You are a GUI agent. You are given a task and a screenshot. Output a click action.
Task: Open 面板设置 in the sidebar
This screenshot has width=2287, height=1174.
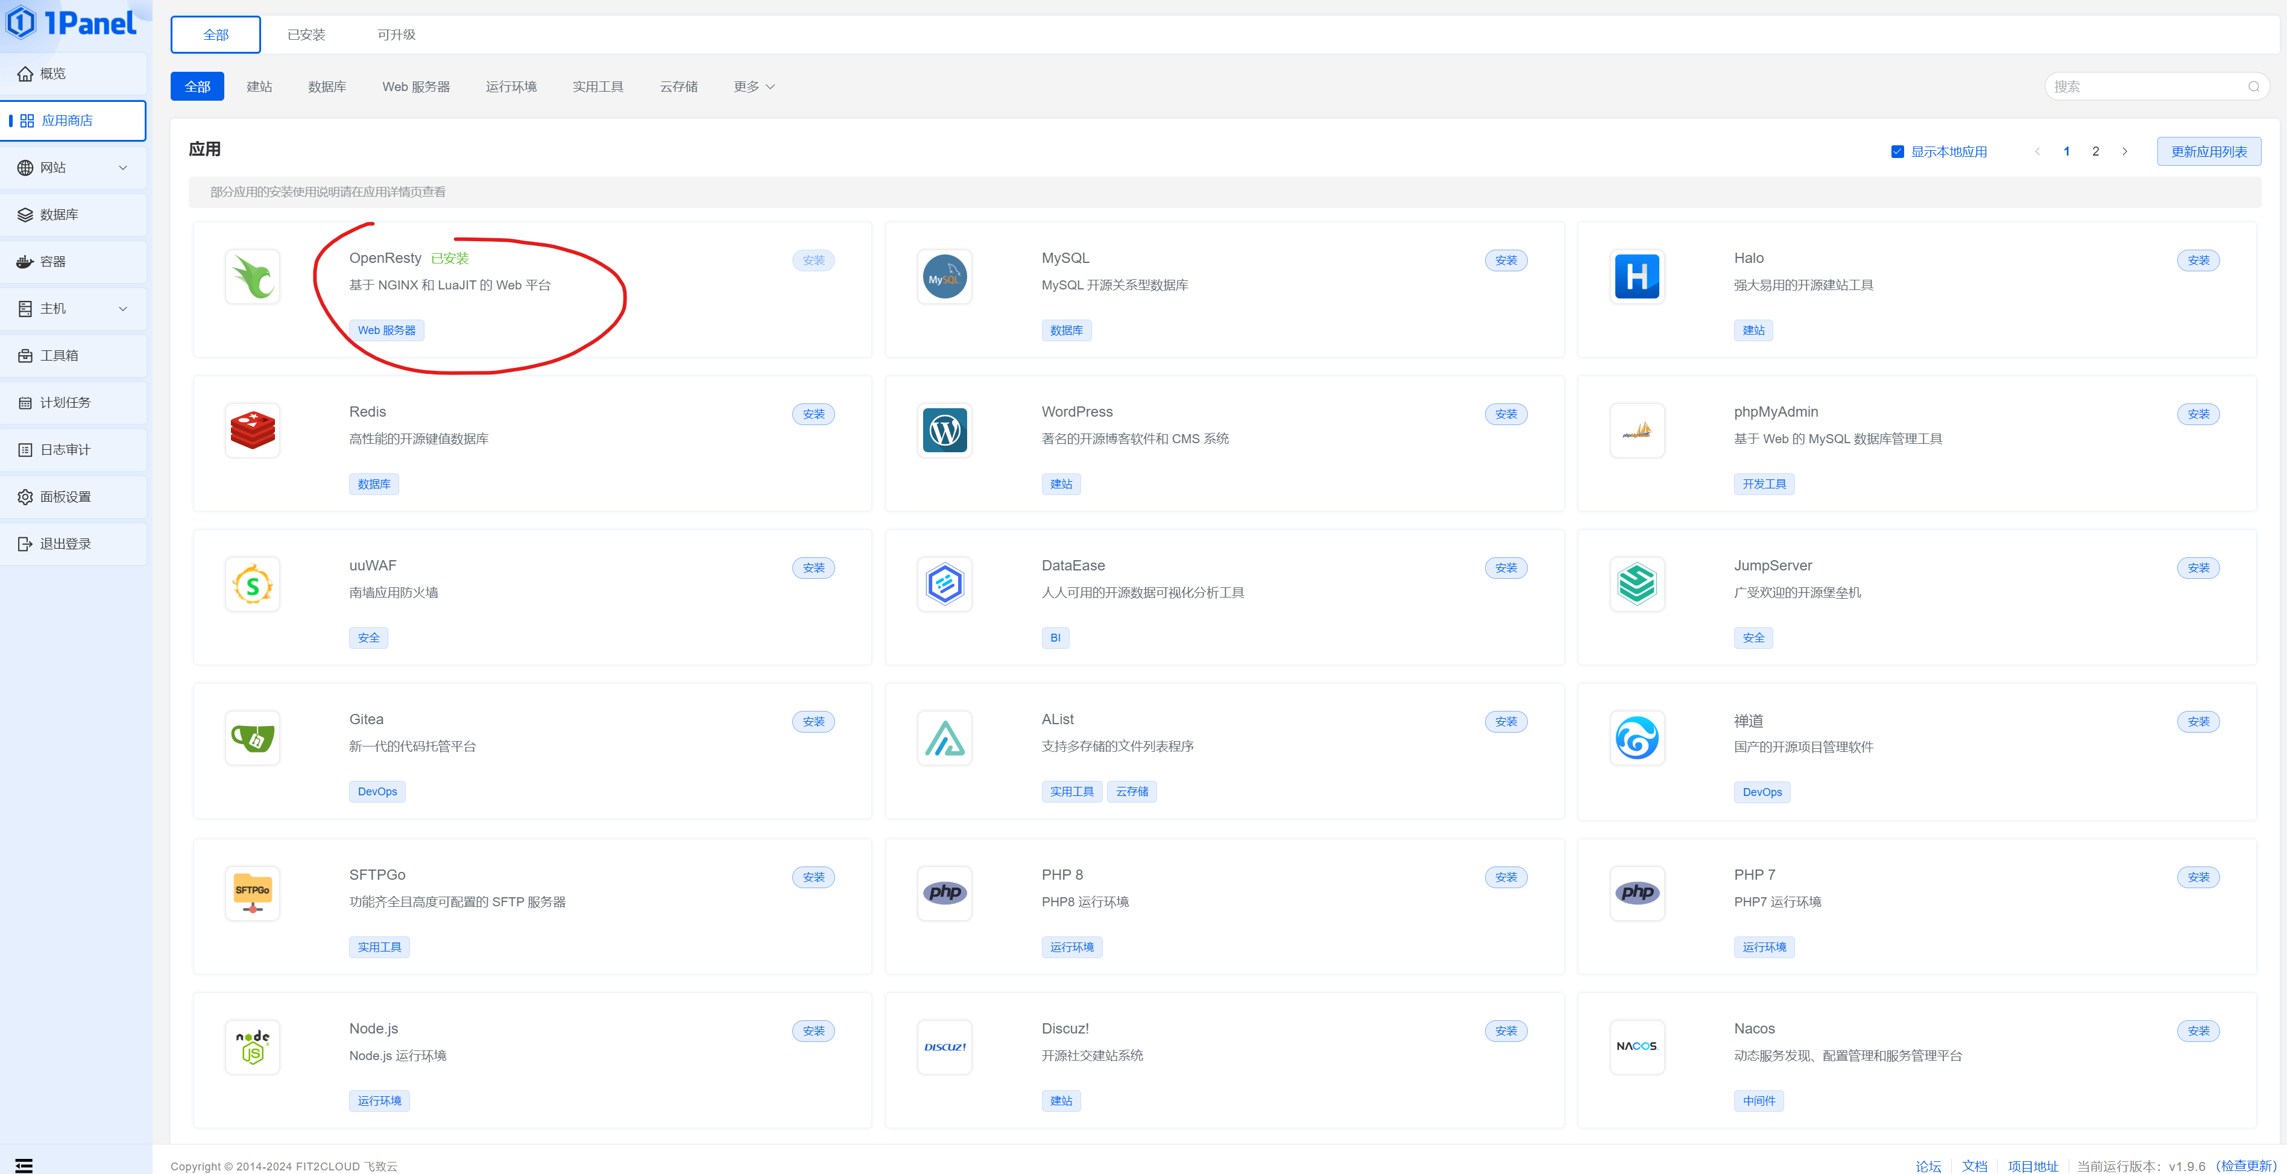(74, 497)
